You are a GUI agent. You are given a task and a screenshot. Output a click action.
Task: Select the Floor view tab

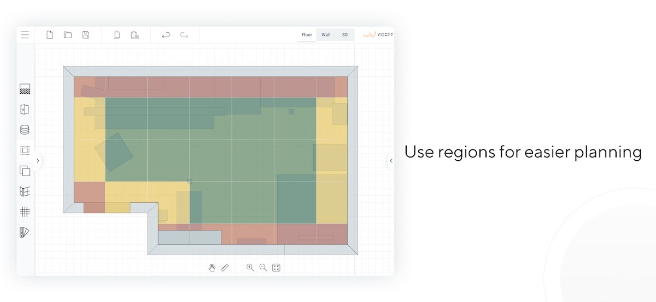click(x=307, y=35)
